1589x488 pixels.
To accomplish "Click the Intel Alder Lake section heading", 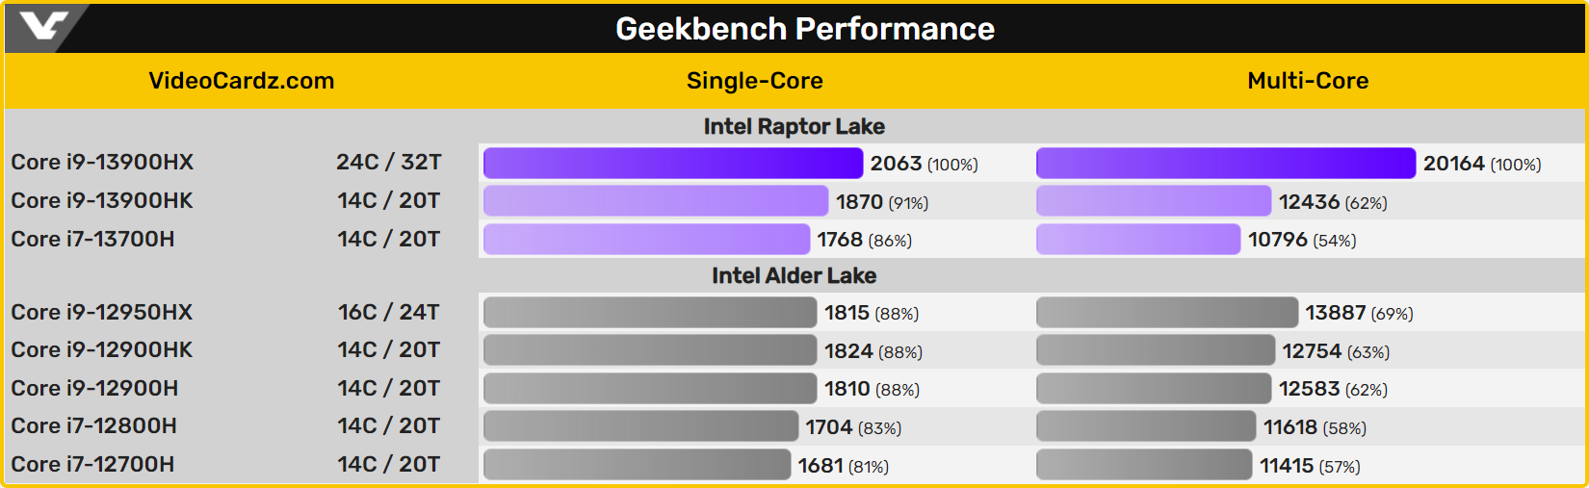I will pos(794,275).
